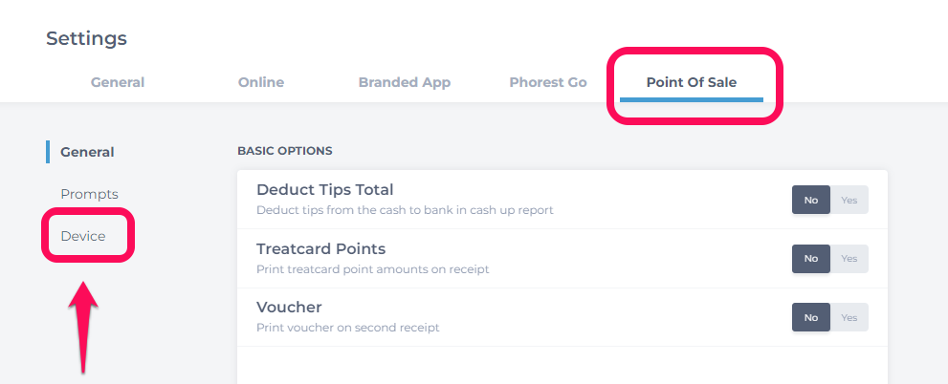Choose No for Treatcard Points
Viewport: 948px width, 384px height.
coord(811,259)
